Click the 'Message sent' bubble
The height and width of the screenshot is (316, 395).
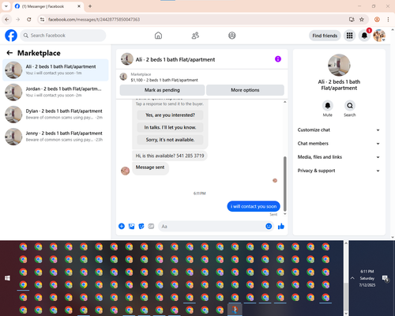pyautogui.click(x=150, y=167)
